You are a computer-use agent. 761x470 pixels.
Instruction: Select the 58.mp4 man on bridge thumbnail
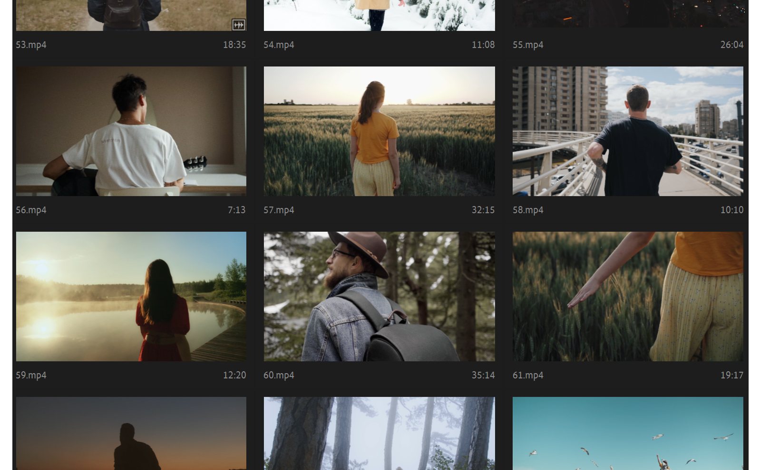(x=628, y=131)
